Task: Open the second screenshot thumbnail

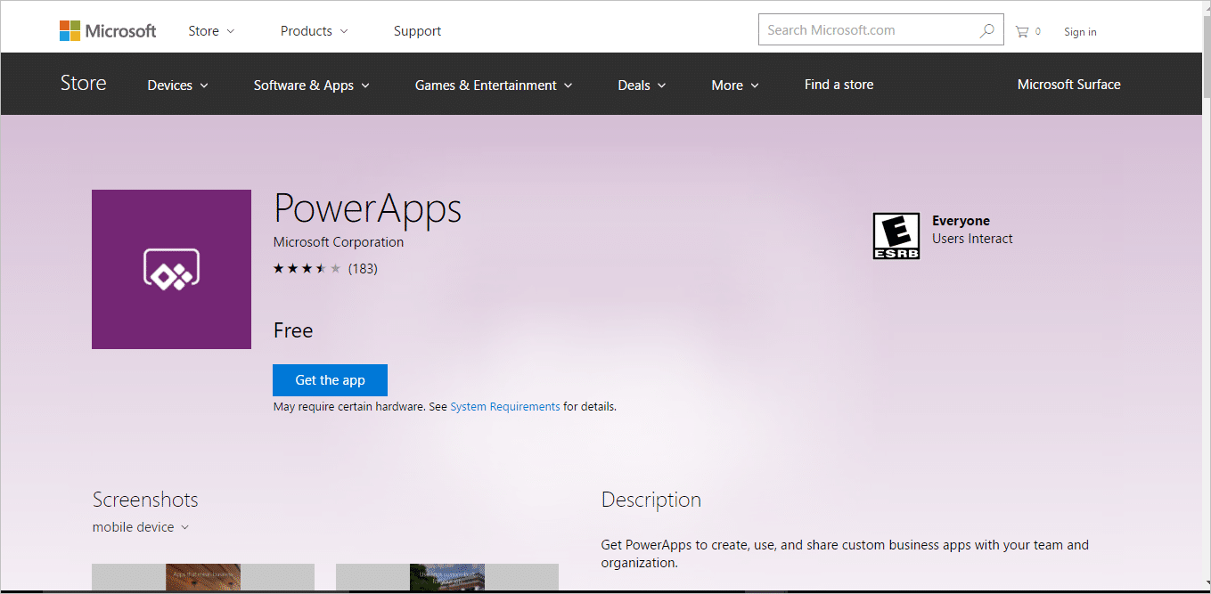Action: (x=447, y=577)
